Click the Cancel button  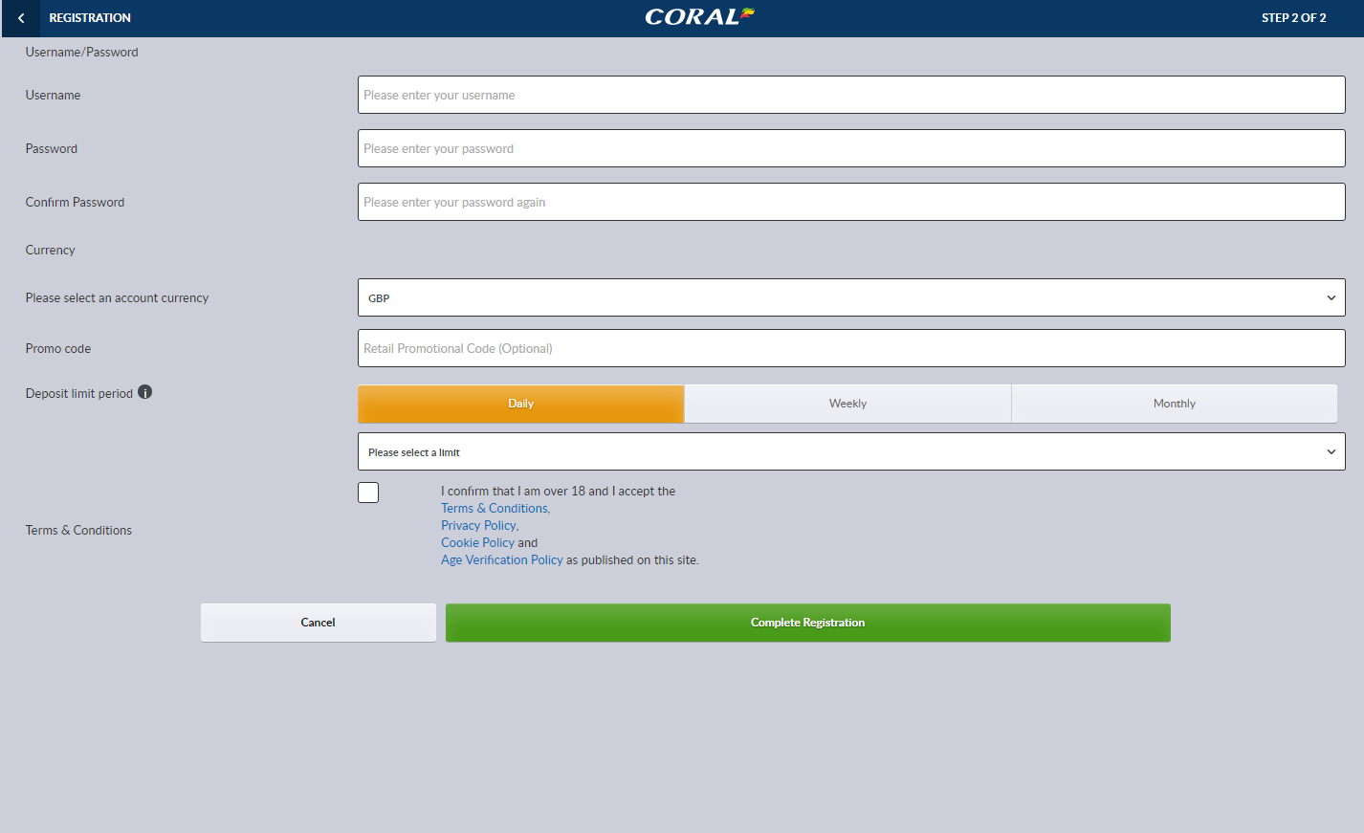tap(318, 623)
